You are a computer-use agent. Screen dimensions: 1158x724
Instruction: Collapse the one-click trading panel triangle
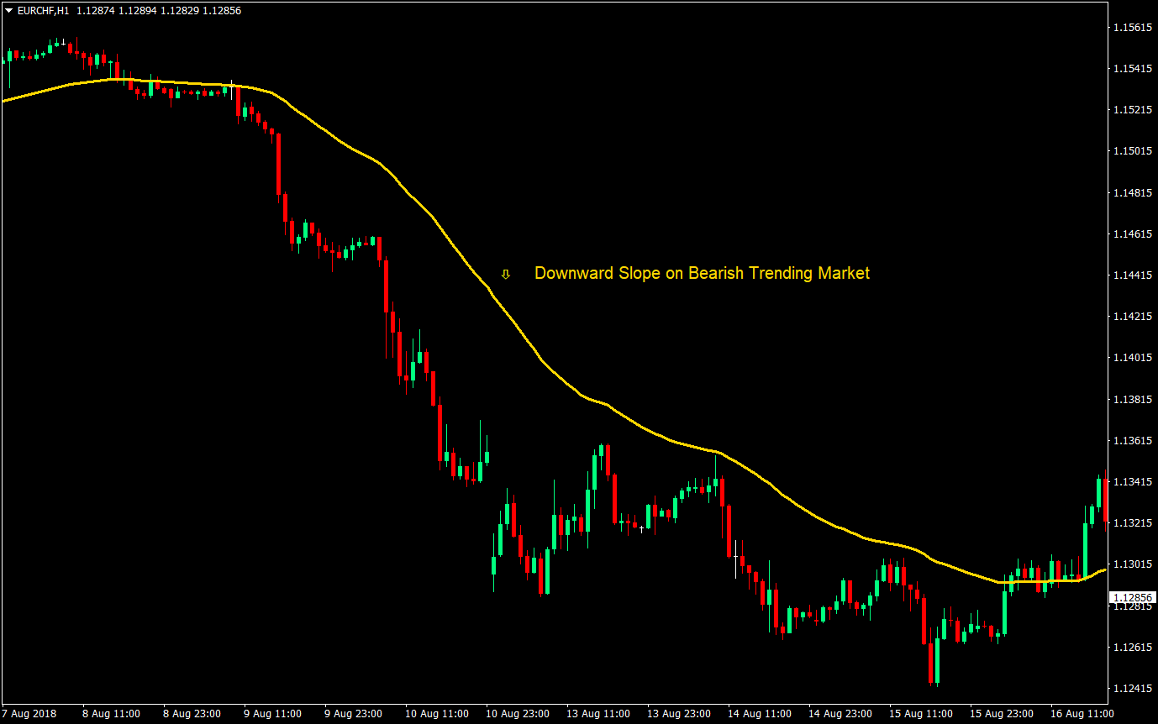click(7, 11)
